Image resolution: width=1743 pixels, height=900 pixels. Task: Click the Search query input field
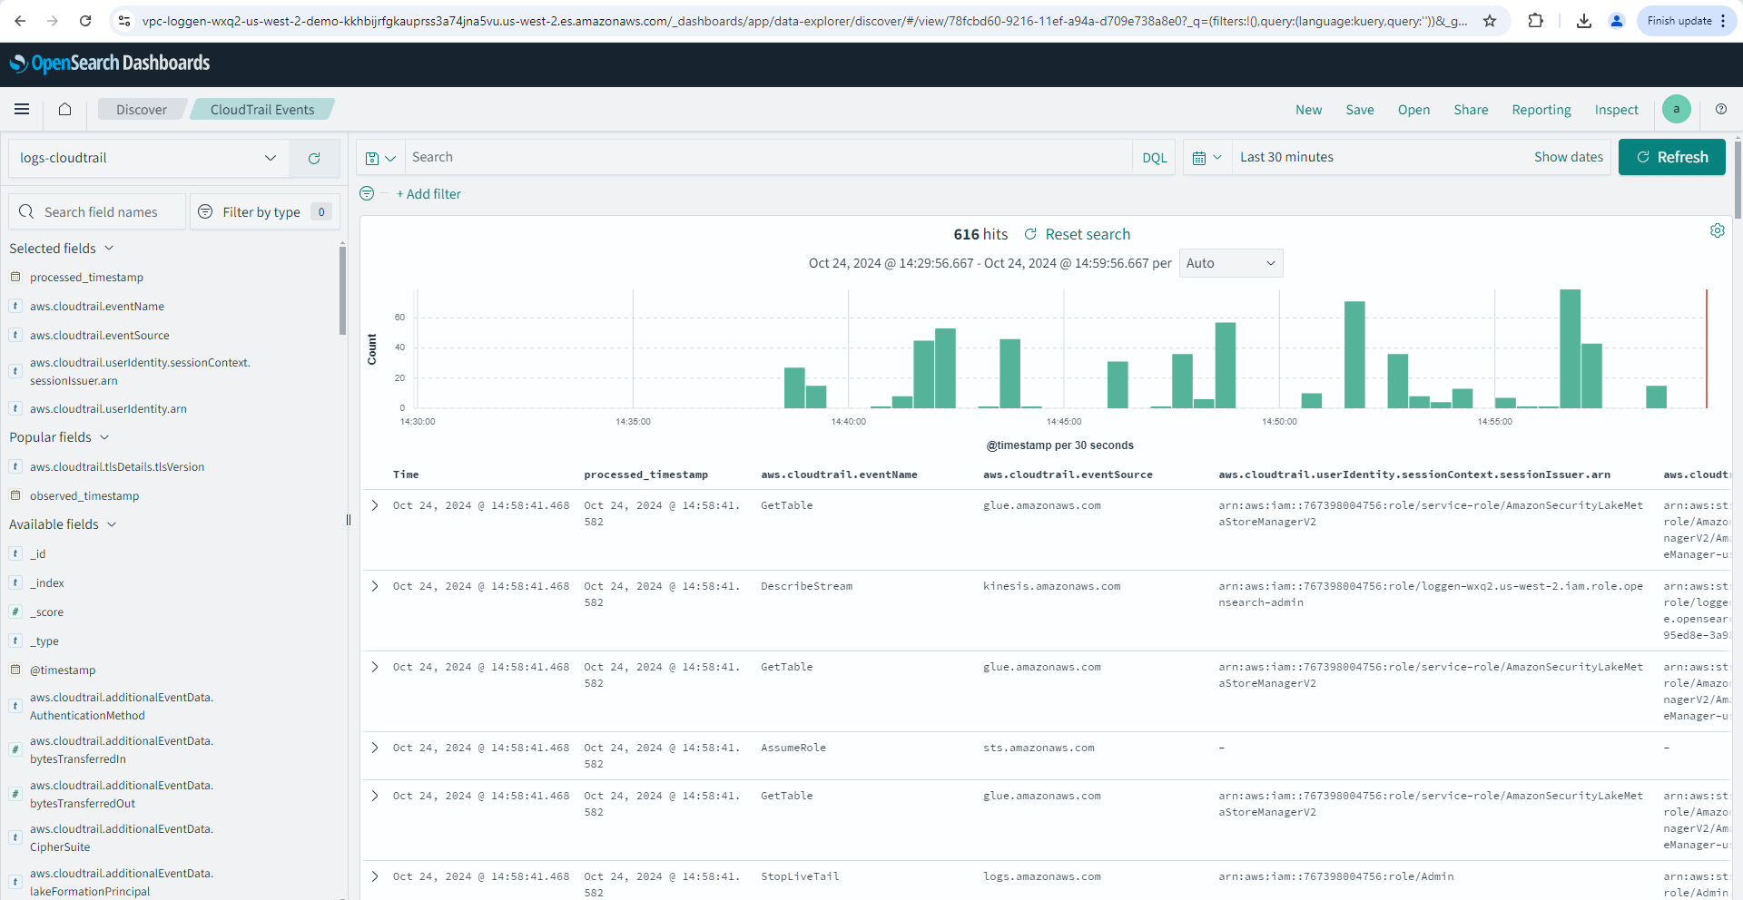tap(768, 157)
